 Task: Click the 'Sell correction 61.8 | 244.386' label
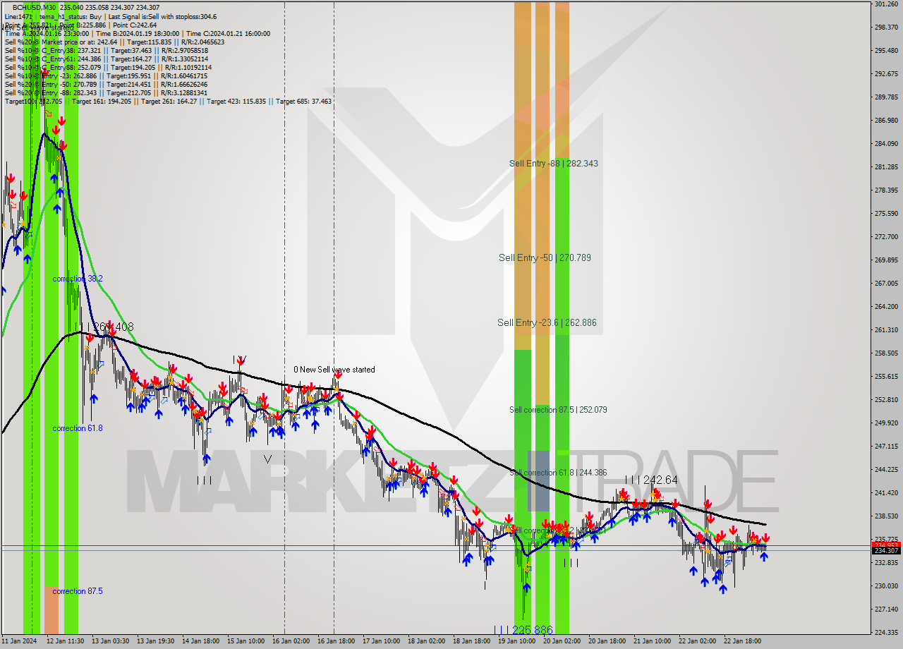coord(558,473)
